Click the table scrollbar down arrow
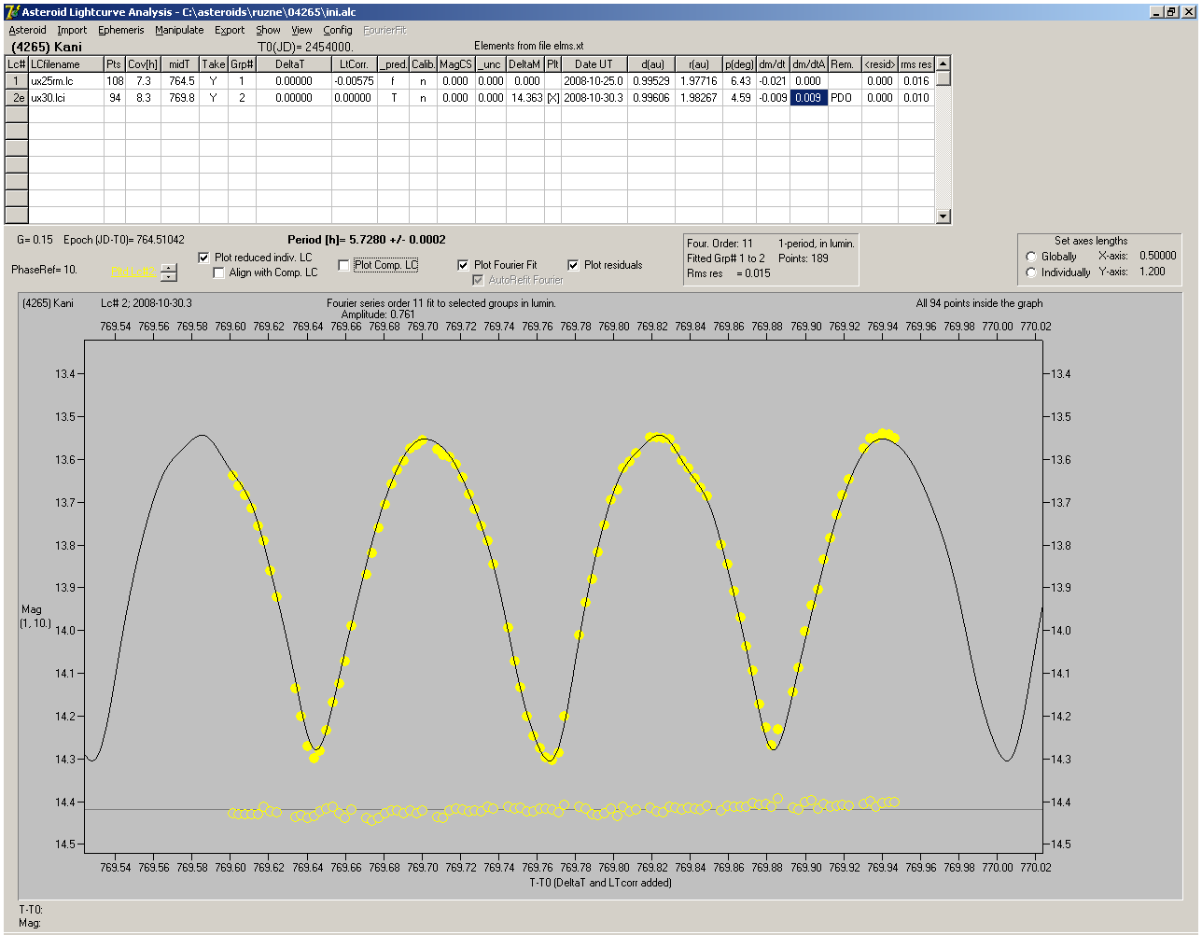Viewport: 1202px width, 935px height. [x=943, y=216]
